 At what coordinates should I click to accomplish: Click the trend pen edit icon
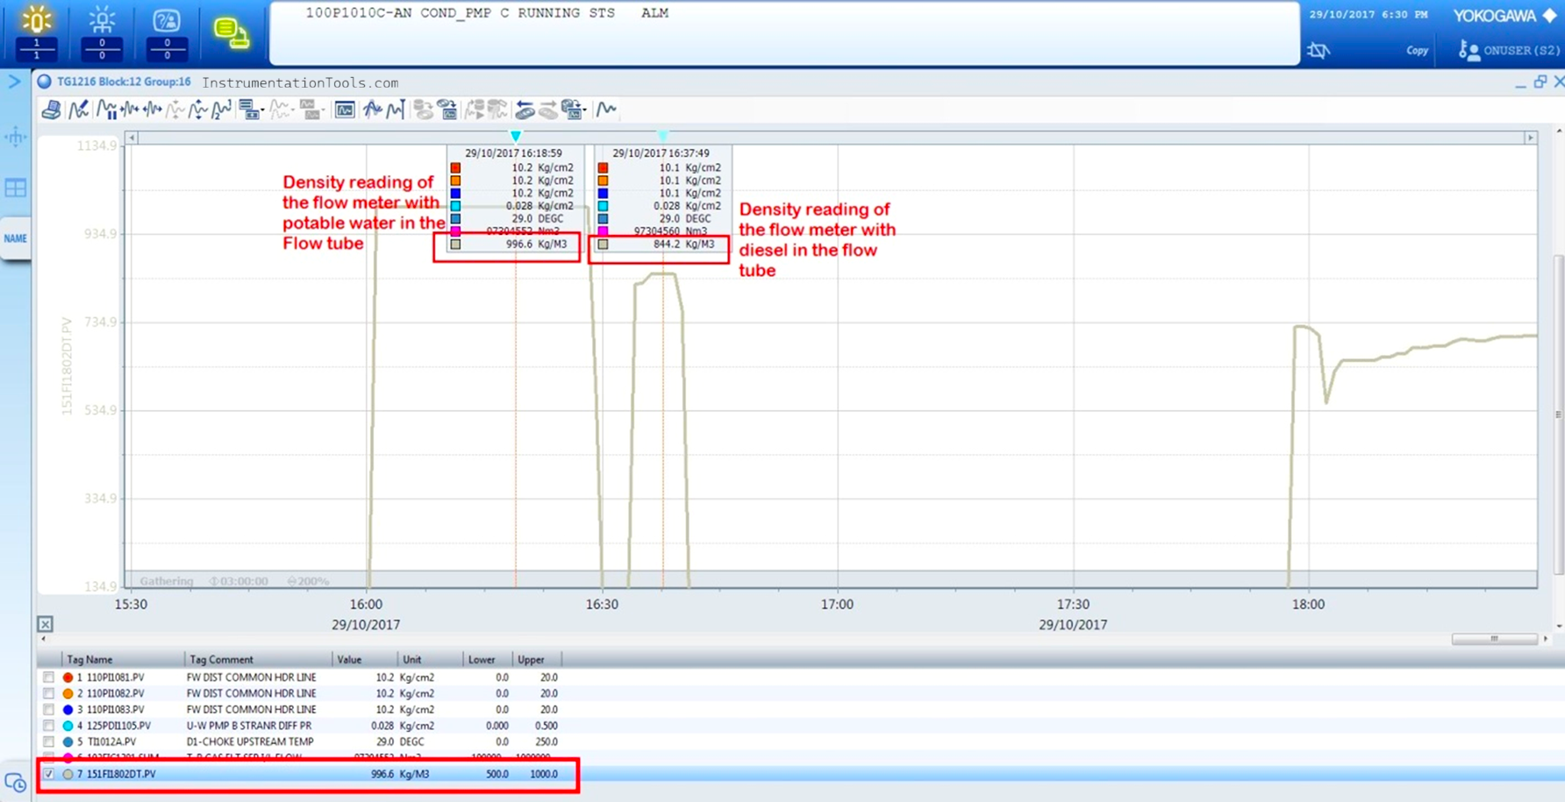[78, 110]
